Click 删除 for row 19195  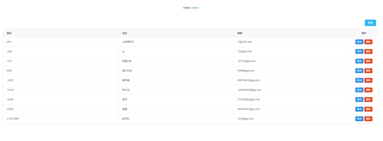click(368, 100)
